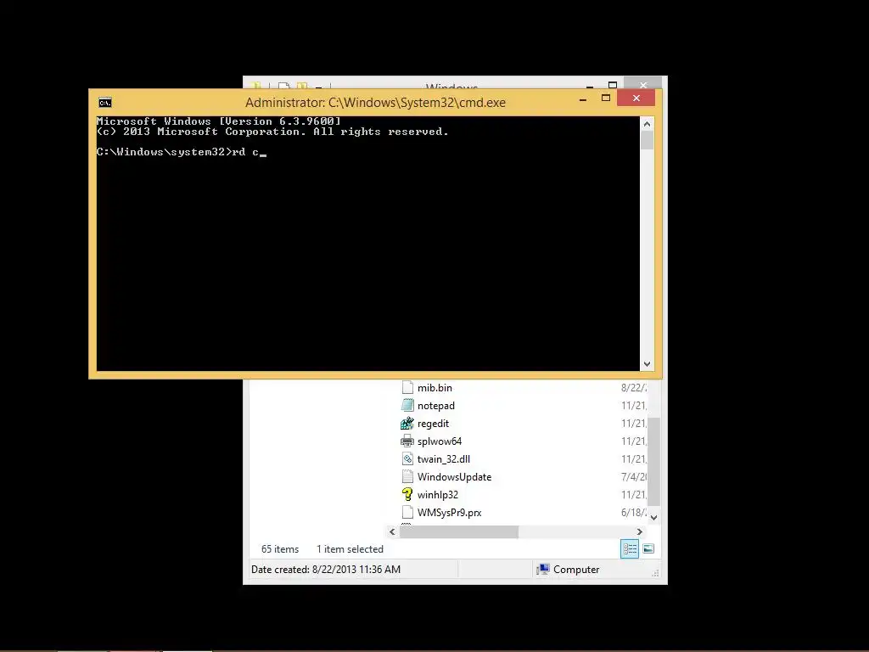Select the WindowsUpdate log file icon
The image size is (869, 652).
click(407, 476)
